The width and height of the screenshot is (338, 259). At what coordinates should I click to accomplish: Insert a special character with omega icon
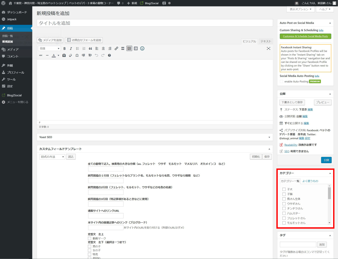click(77, 55)
